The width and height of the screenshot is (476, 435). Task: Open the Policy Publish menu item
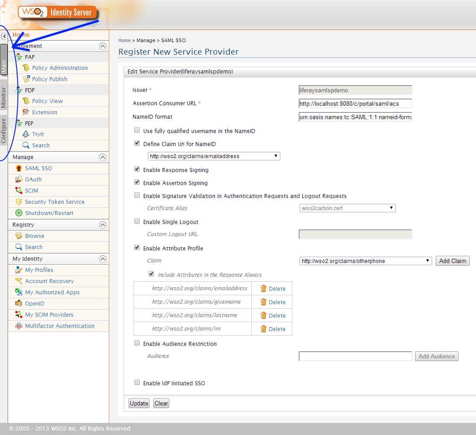click(50, 79)
